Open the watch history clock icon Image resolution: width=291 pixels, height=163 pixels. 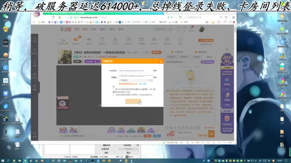coord(178,28)
